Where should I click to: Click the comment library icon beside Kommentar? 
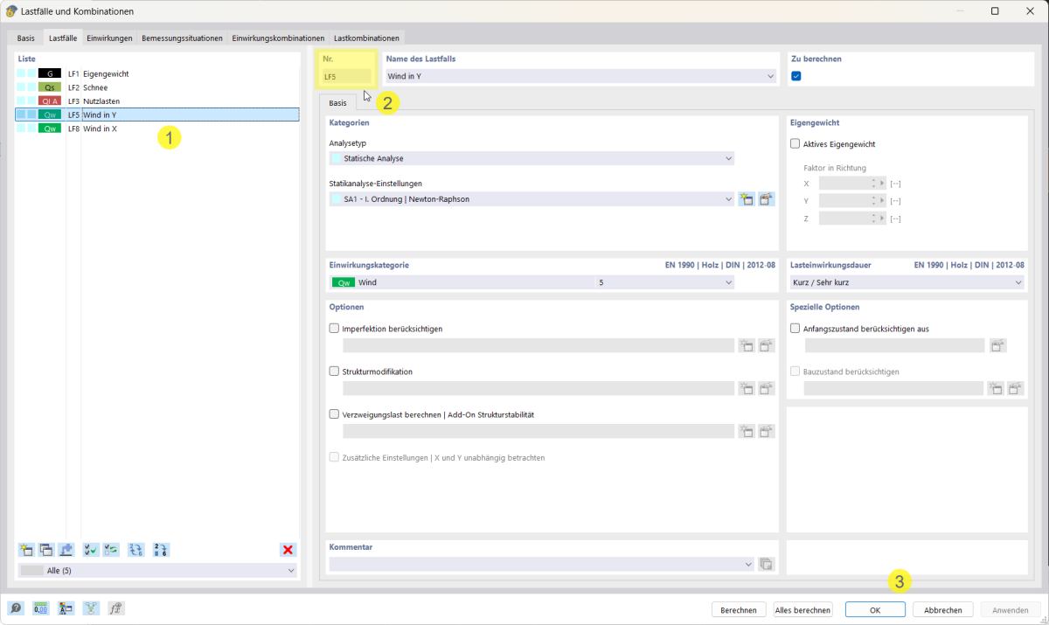pyautogui.click(x=767, y=565)
